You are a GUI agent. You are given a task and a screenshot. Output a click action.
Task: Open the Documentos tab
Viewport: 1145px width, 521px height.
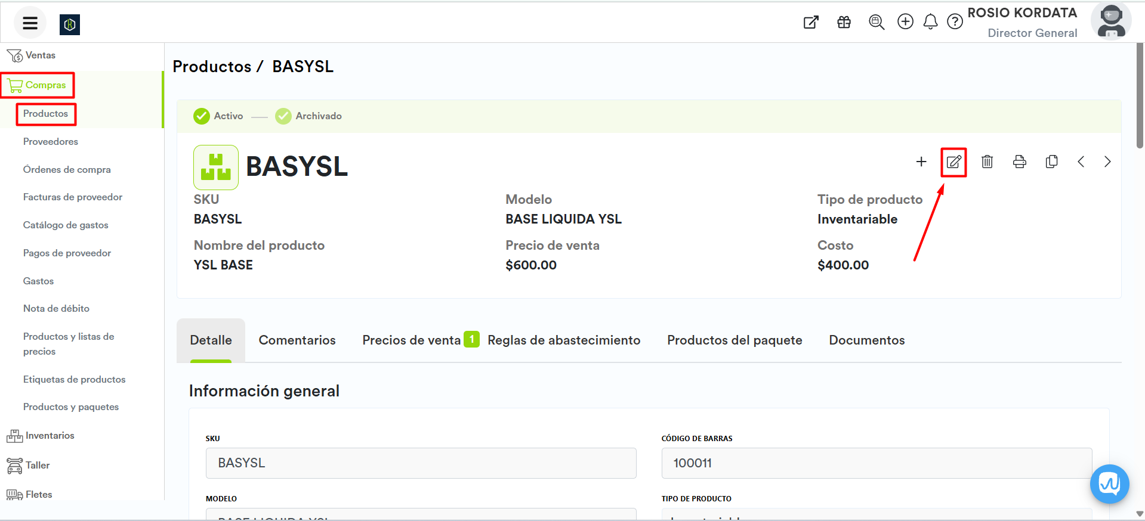866,340
